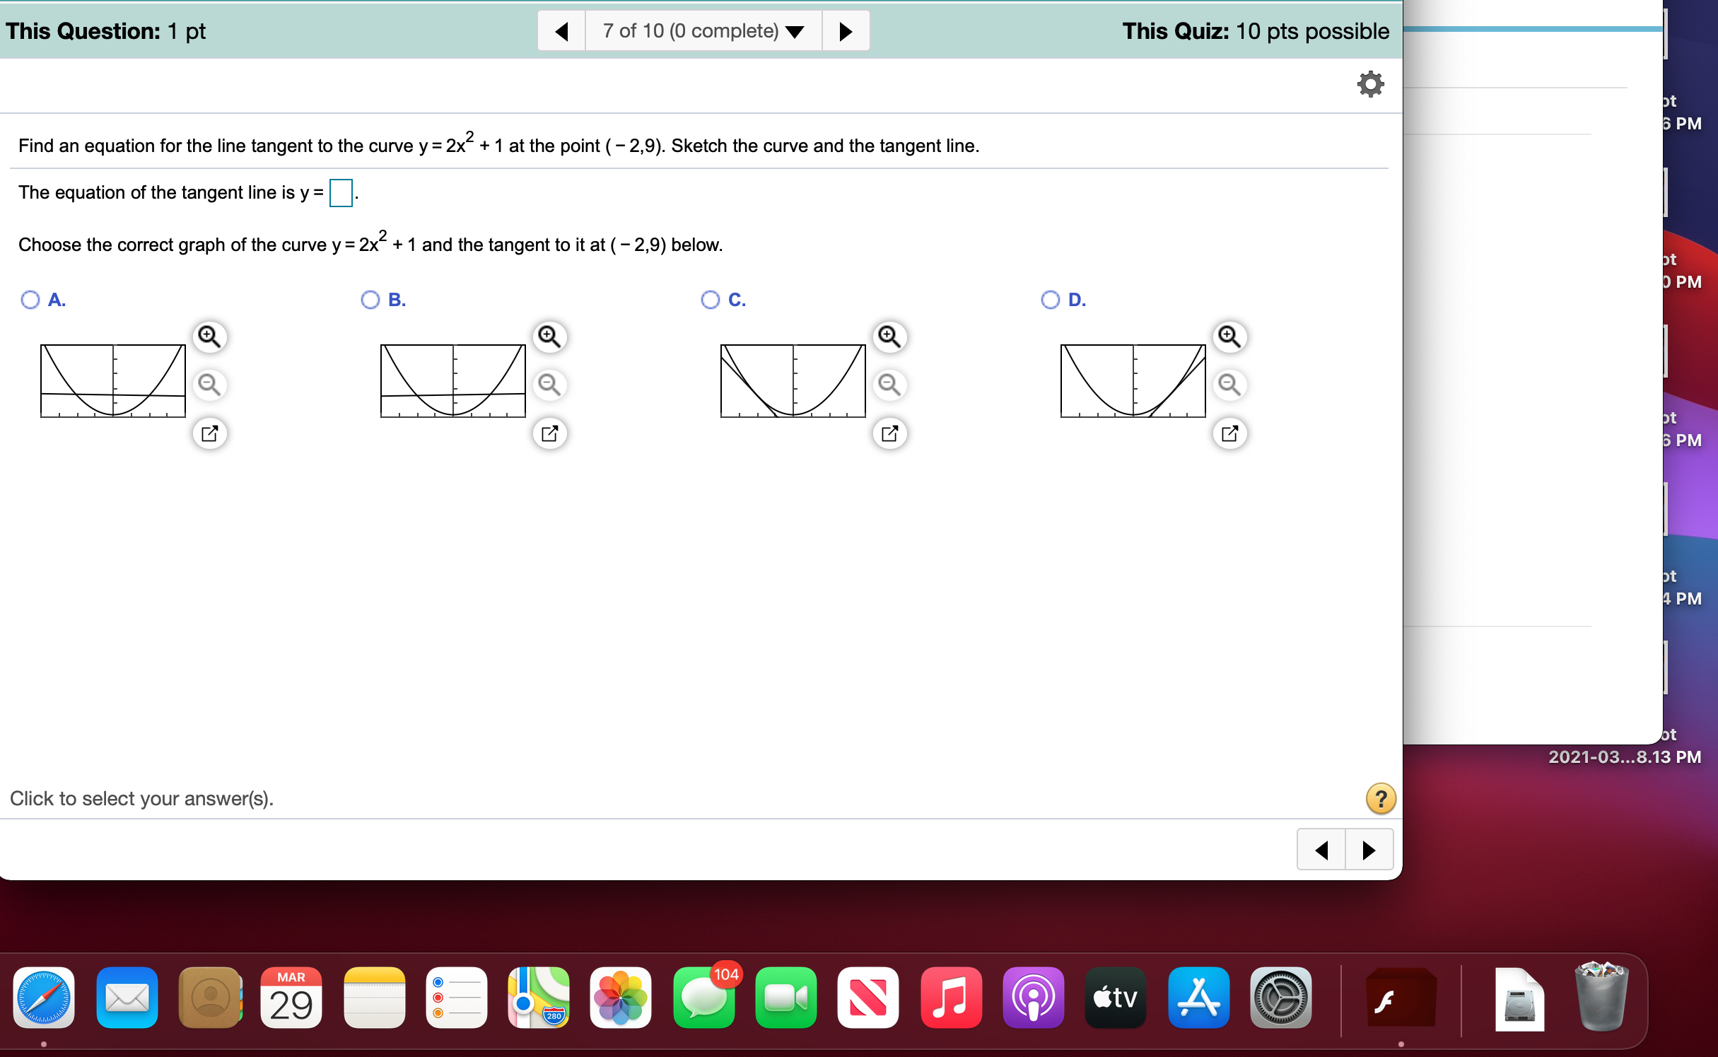Zoom out on graph option B
1718x1057 pixels.
coord(550,385)
